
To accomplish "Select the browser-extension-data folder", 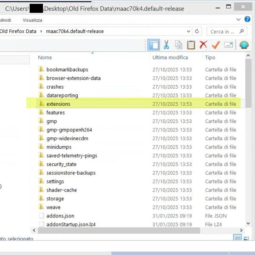I will pyautogui.click(x=74, y=78).
